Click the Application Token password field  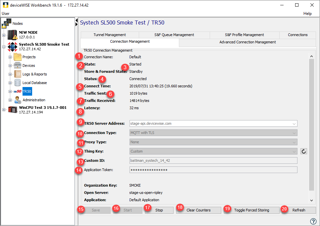tap(213, 170)
